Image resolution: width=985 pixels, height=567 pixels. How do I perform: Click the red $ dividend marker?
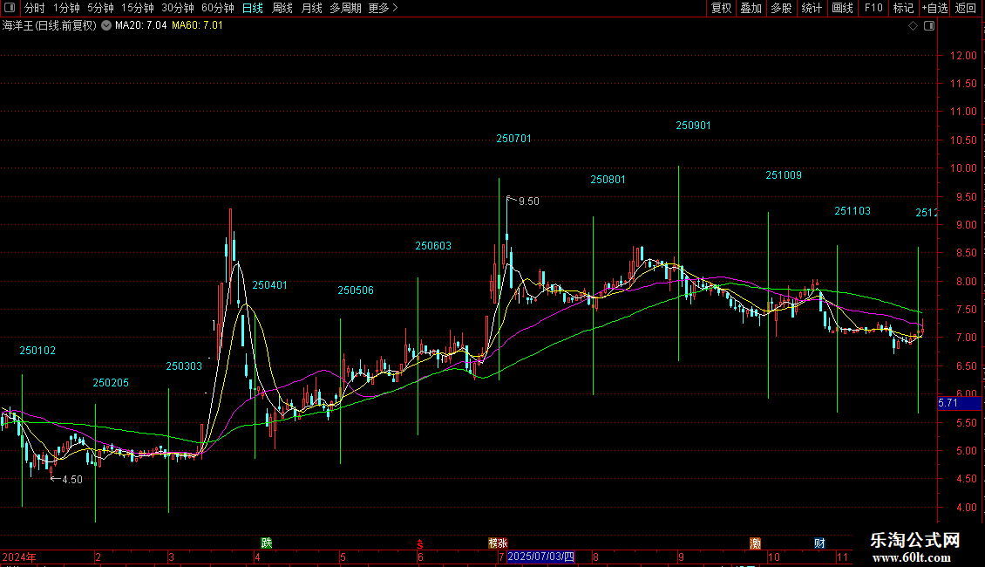[x=420, y=544]
